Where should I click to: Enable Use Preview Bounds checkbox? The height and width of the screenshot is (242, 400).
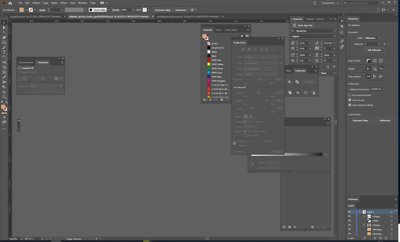point(350,95)
